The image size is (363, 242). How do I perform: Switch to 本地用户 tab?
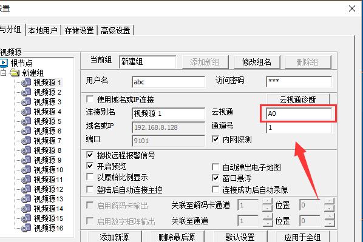43,30
